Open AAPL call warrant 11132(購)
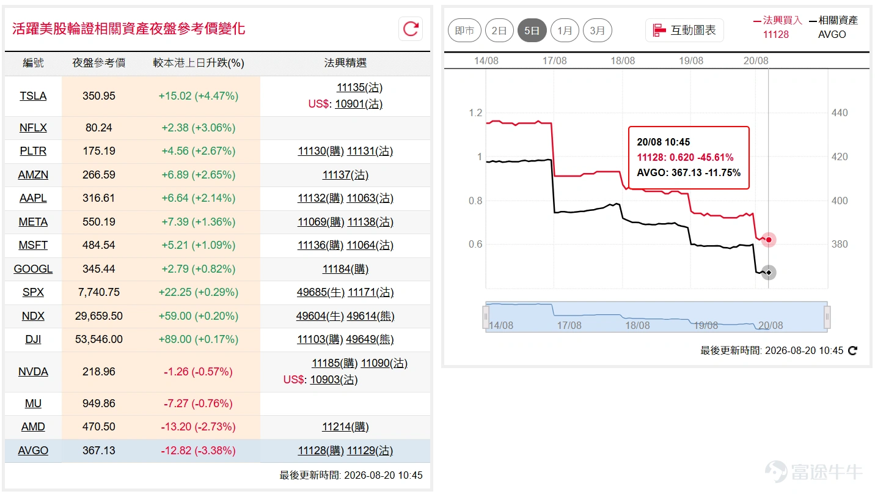 [x=321, y=198]
